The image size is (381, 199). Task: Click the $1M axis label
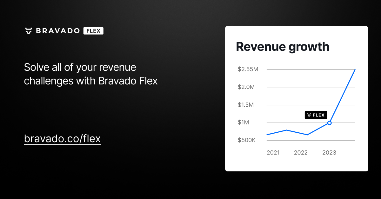click(244, 123)
